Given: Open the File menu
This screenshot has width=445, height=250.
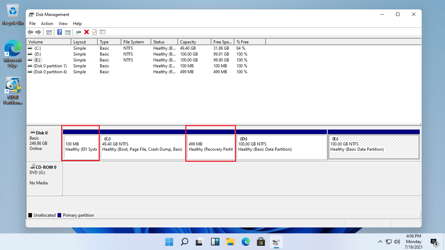Looking at the screenshot, I should tap(32, 23).
